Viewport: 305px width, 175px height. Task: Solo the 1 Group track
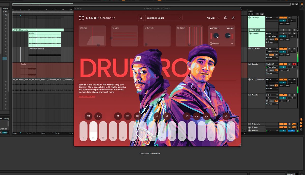pos(289,18)
